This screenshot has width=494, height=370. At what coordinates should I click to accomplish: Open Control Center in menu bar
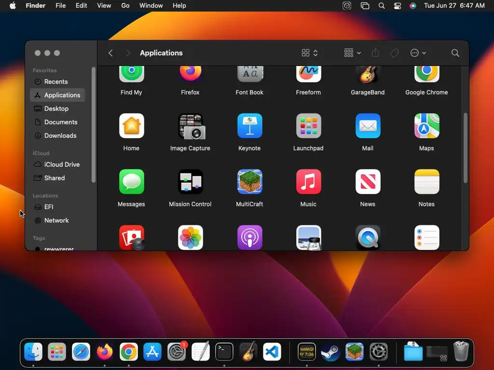pos(398,6)
